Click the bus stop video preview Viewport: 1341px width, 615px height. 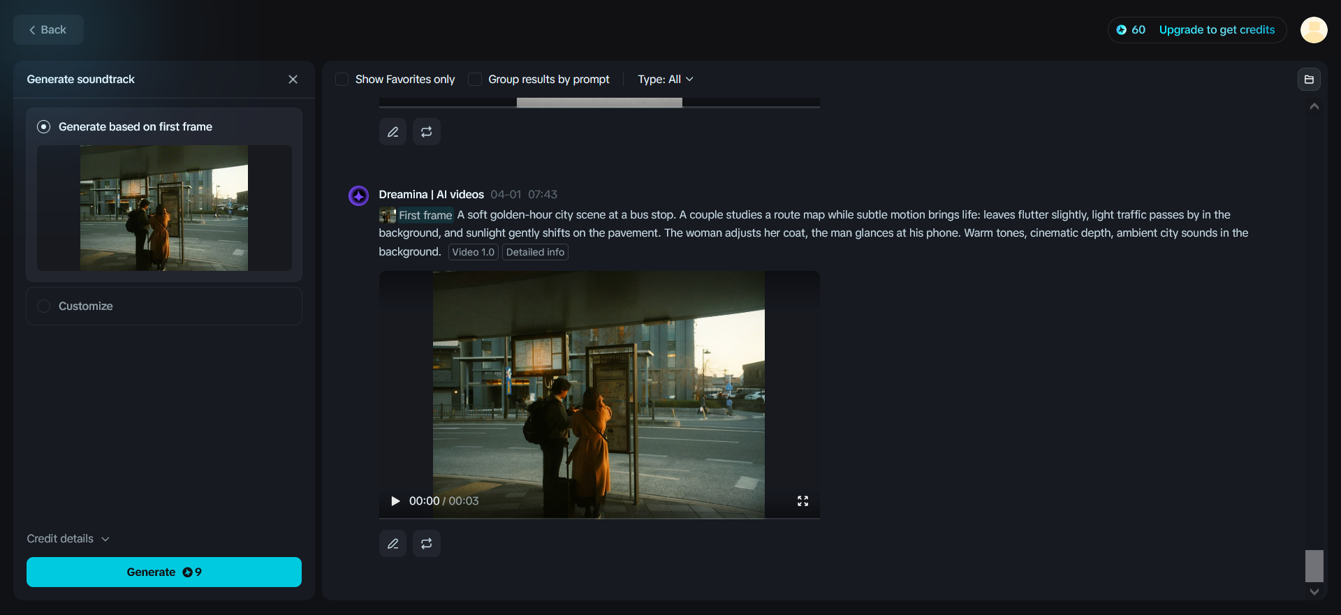599,394
